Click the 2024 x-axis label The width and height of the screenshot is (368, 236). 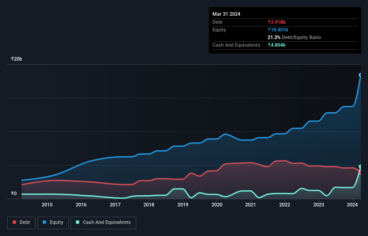click(352, 205)
